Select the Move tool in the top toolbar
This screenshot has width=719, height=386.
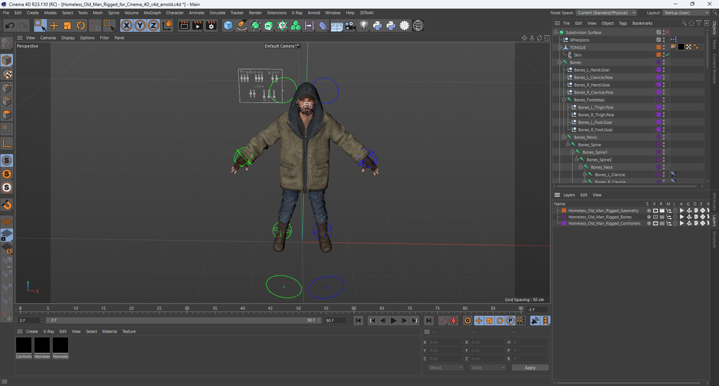pyautogui.click(x=54, y=25)
